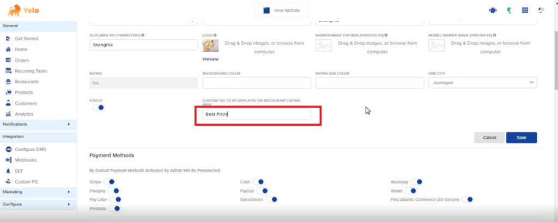Open the user profile avatar icon
Viewport: 558px width, 222px height.
click(x=541, y=10)
